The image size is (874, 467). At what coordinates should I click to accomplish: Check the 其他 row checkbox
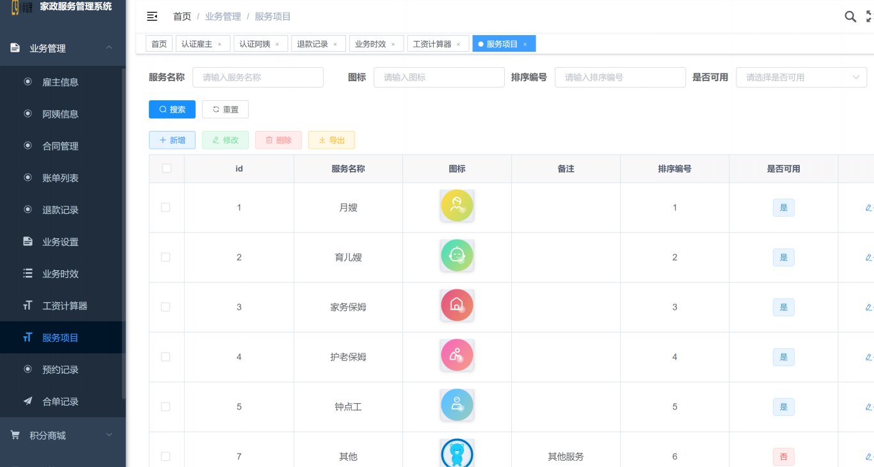[x=166, y=457]
